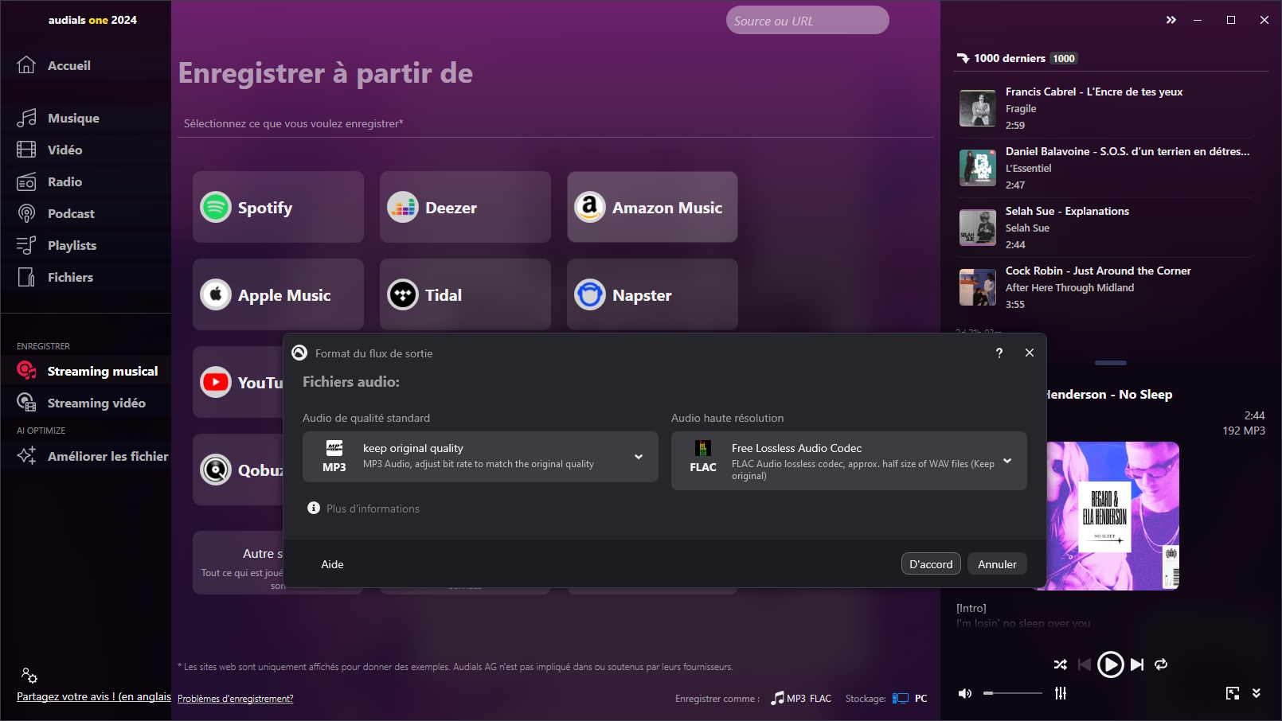Mute the player volume
This screenshot has width=1282, height=721.
[965, 693]
